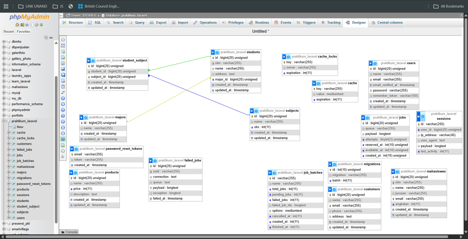Toggle the V box on majors table

tap(81, 117)
